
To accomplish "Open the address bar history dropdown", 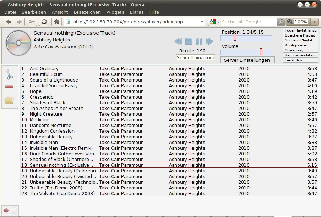I will [202, 22].
